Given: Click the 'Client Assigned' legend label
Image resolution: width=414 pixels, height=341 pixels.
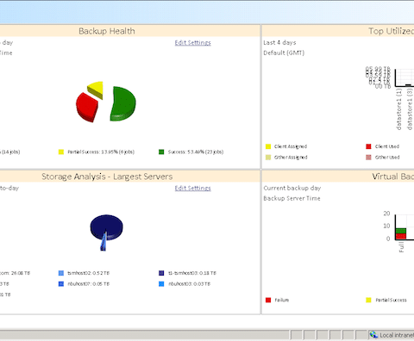Looking at the screenshot, I should (291, 146).
